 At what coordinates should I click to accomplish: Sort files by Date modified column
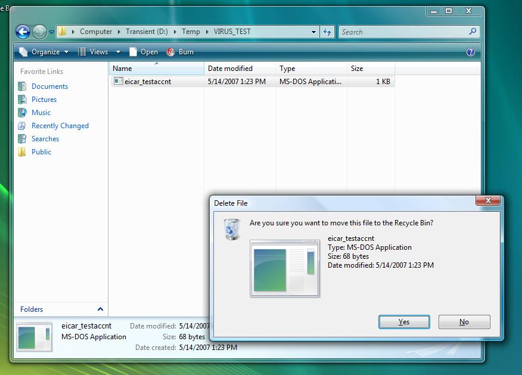point(230,69)
